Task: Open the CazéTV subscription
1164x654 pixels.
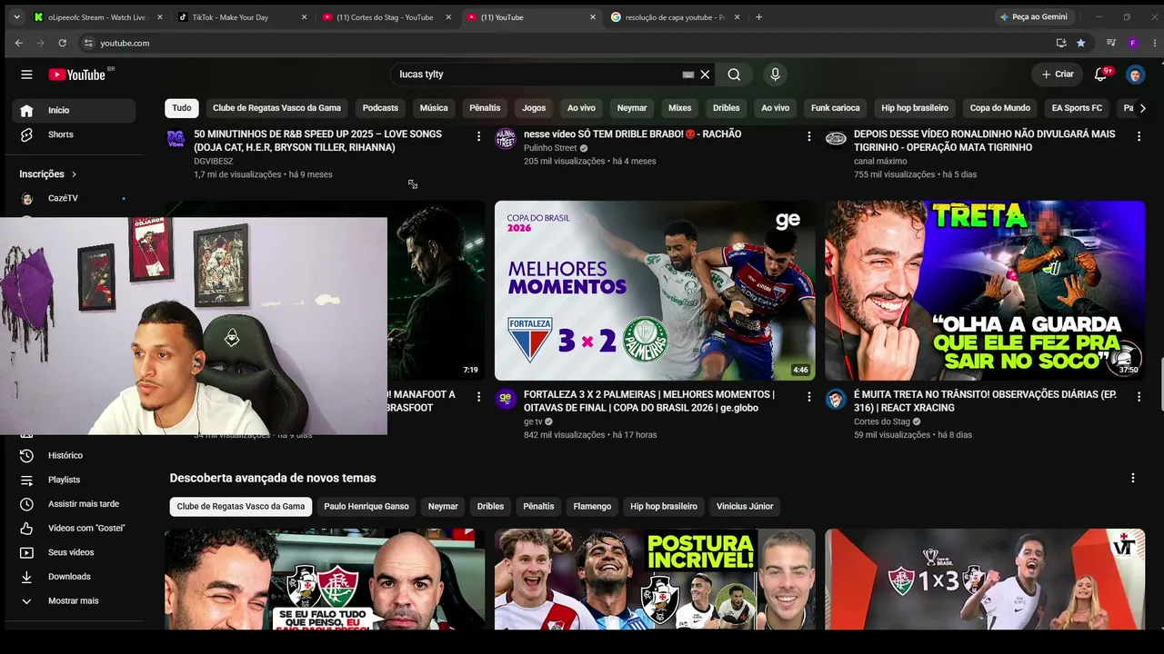Action: 74,198
